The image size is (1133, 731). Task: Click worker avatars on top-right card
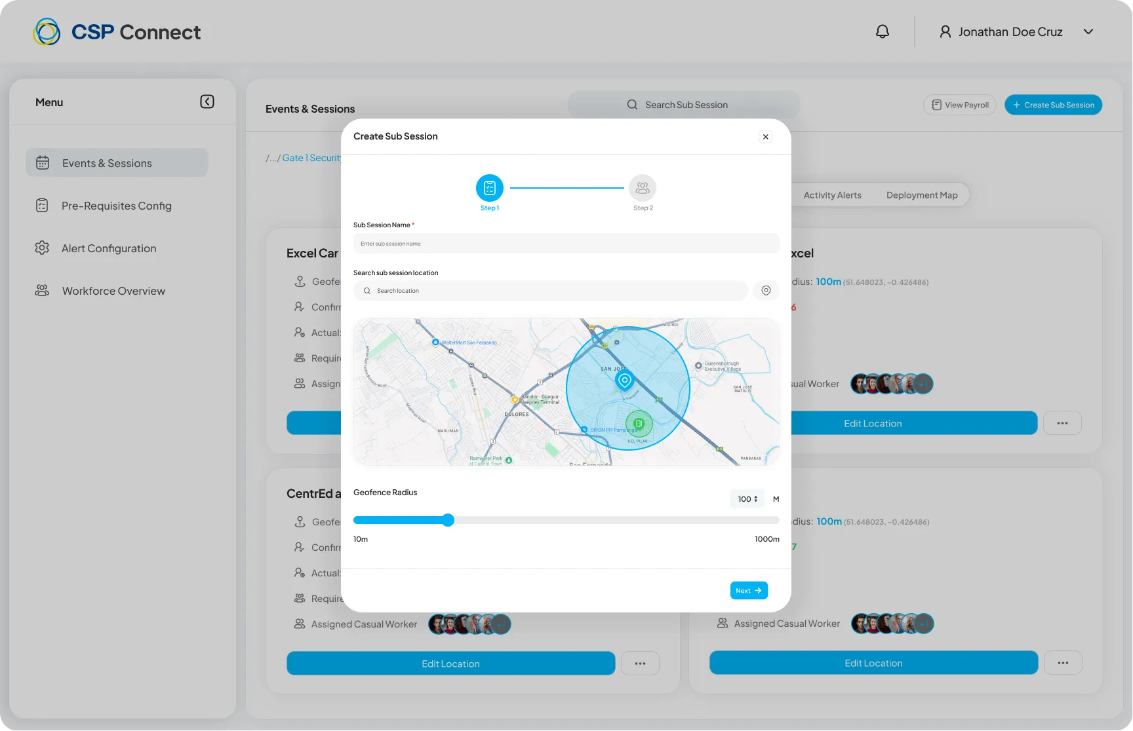(x=892, y=384)
